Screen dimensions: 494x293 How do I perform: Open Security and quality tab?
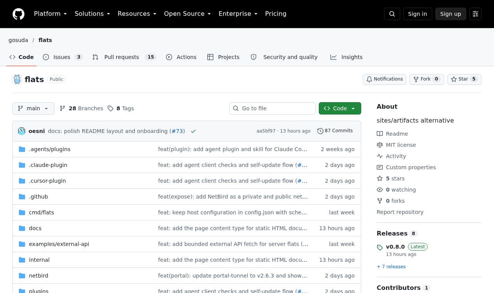pos(284,57)
